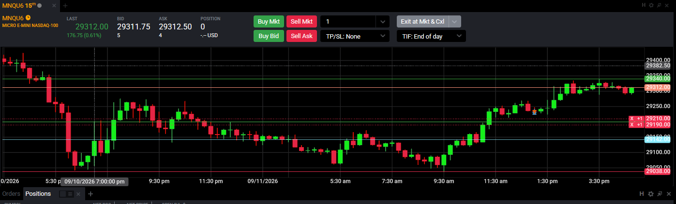Click the POSITION value 0

coord(203,27)
